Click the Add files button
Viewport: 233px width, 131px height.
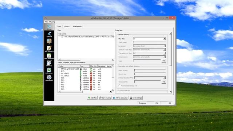(x=92, y=98)
